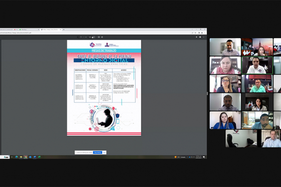
Task: Open the notification center icon in the taskbar
Action: tap(204, 157)
